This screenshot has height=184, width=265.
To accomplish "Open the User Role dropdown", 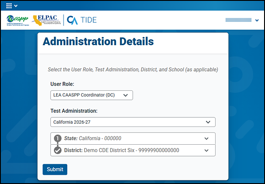I will pos(91,95).
